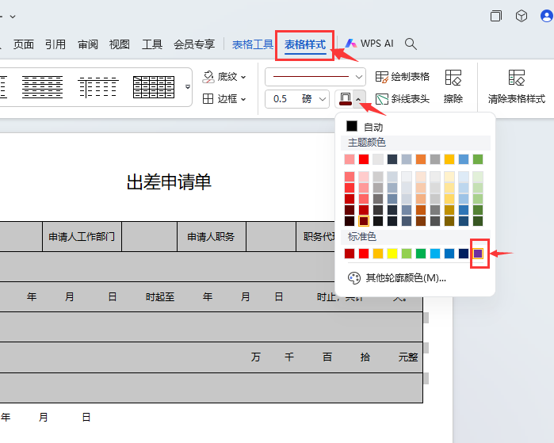Image resolution: width=554 pixels, height=443 pixels.
Task: Pick the pink theme color in top row
Action: pos(350,159)
